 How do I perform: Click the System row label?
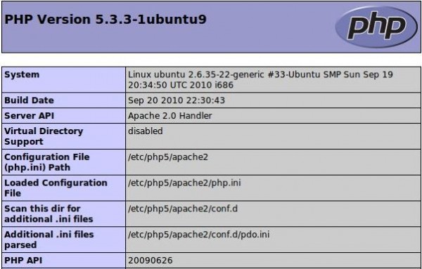point(22,74)
